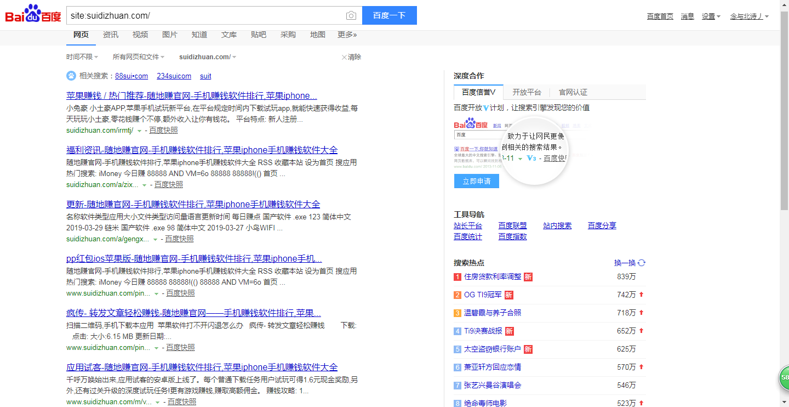Switch to the 文库 tab
This screenshot has width=789, height=407.
(229, 35)
